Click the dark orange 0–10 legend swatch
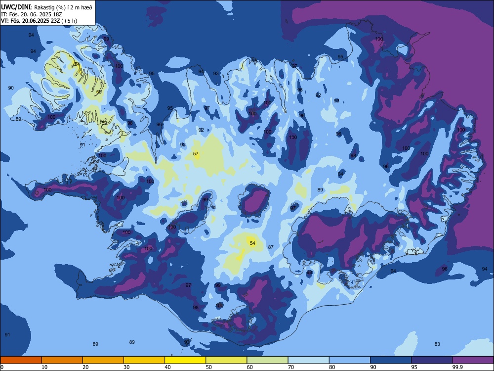The height and width of the screenshot is (371, 494). (21, 360)
